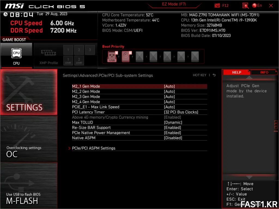
Task: Open the OC overclocking settings section
Action: click(29, 139)
